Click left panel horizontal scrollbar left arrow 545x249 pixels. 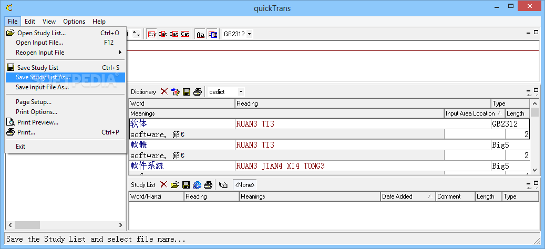[10, 225]
